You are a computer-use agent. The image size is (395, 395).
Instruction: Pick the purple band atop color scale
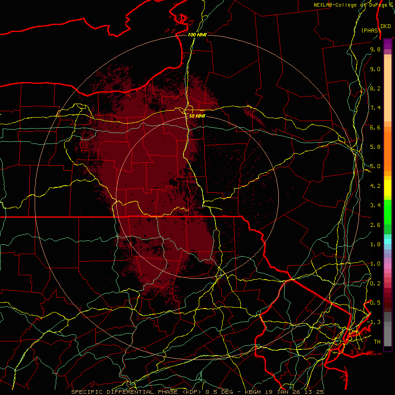pyautogui.click(x=388, y=44)
